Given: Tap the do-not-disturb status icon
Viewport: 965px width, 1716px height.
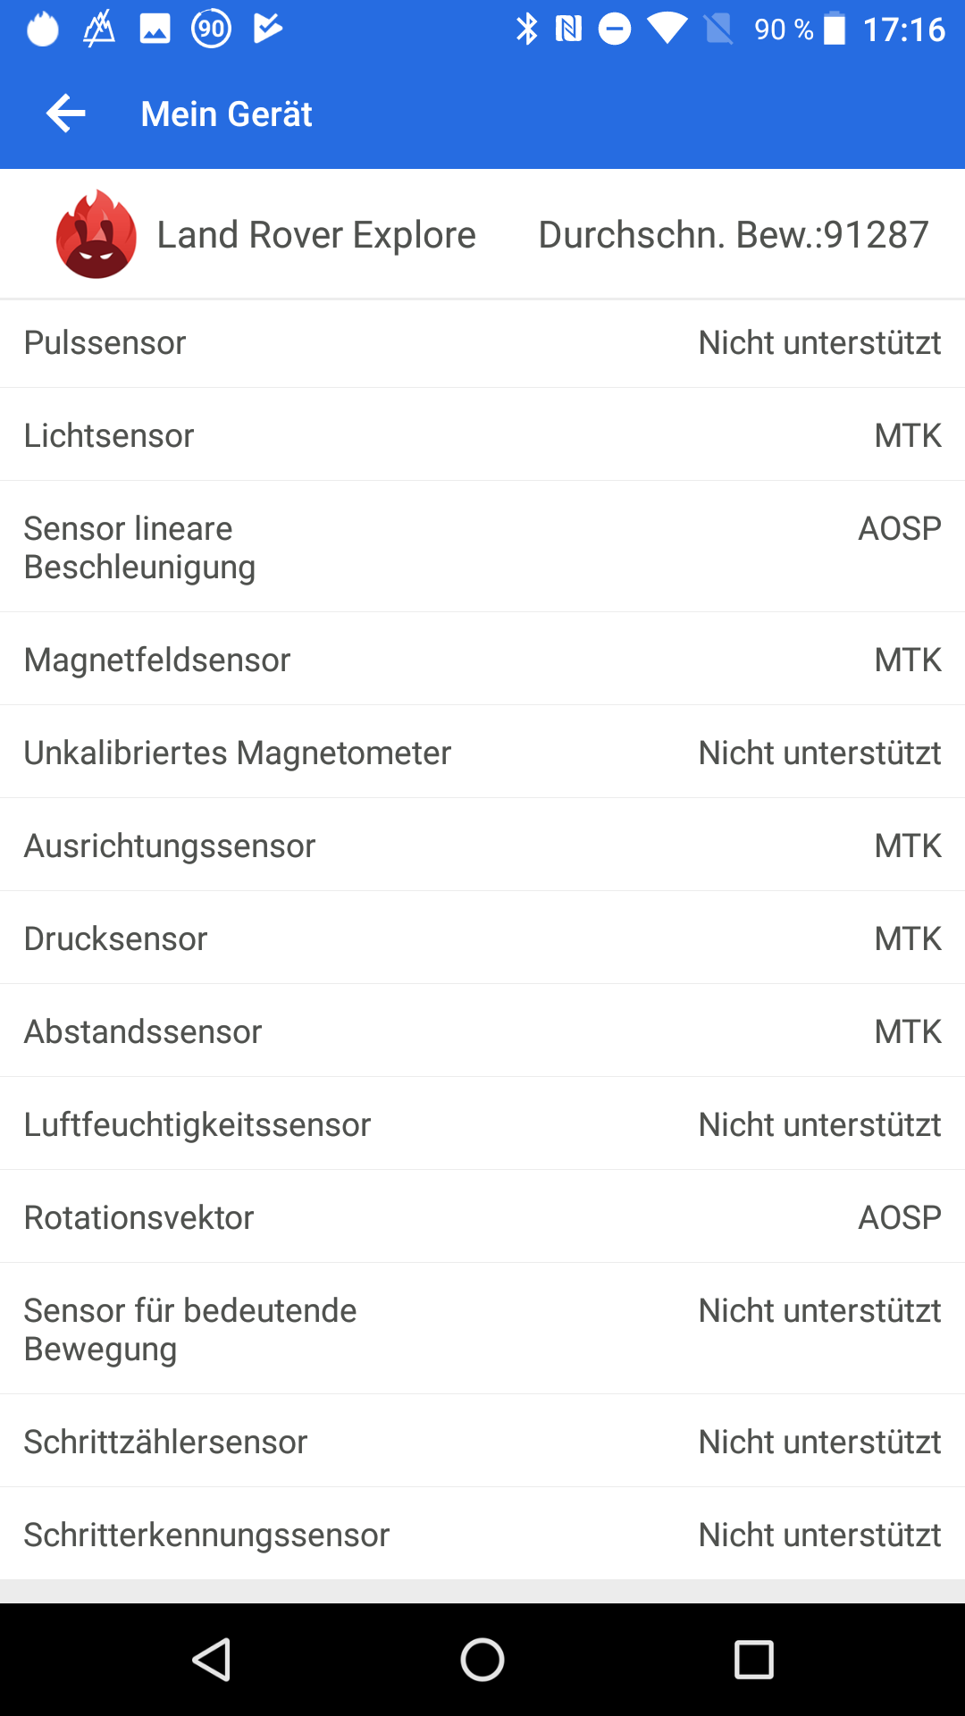Looking at the screenshot, I should point(615,29).
